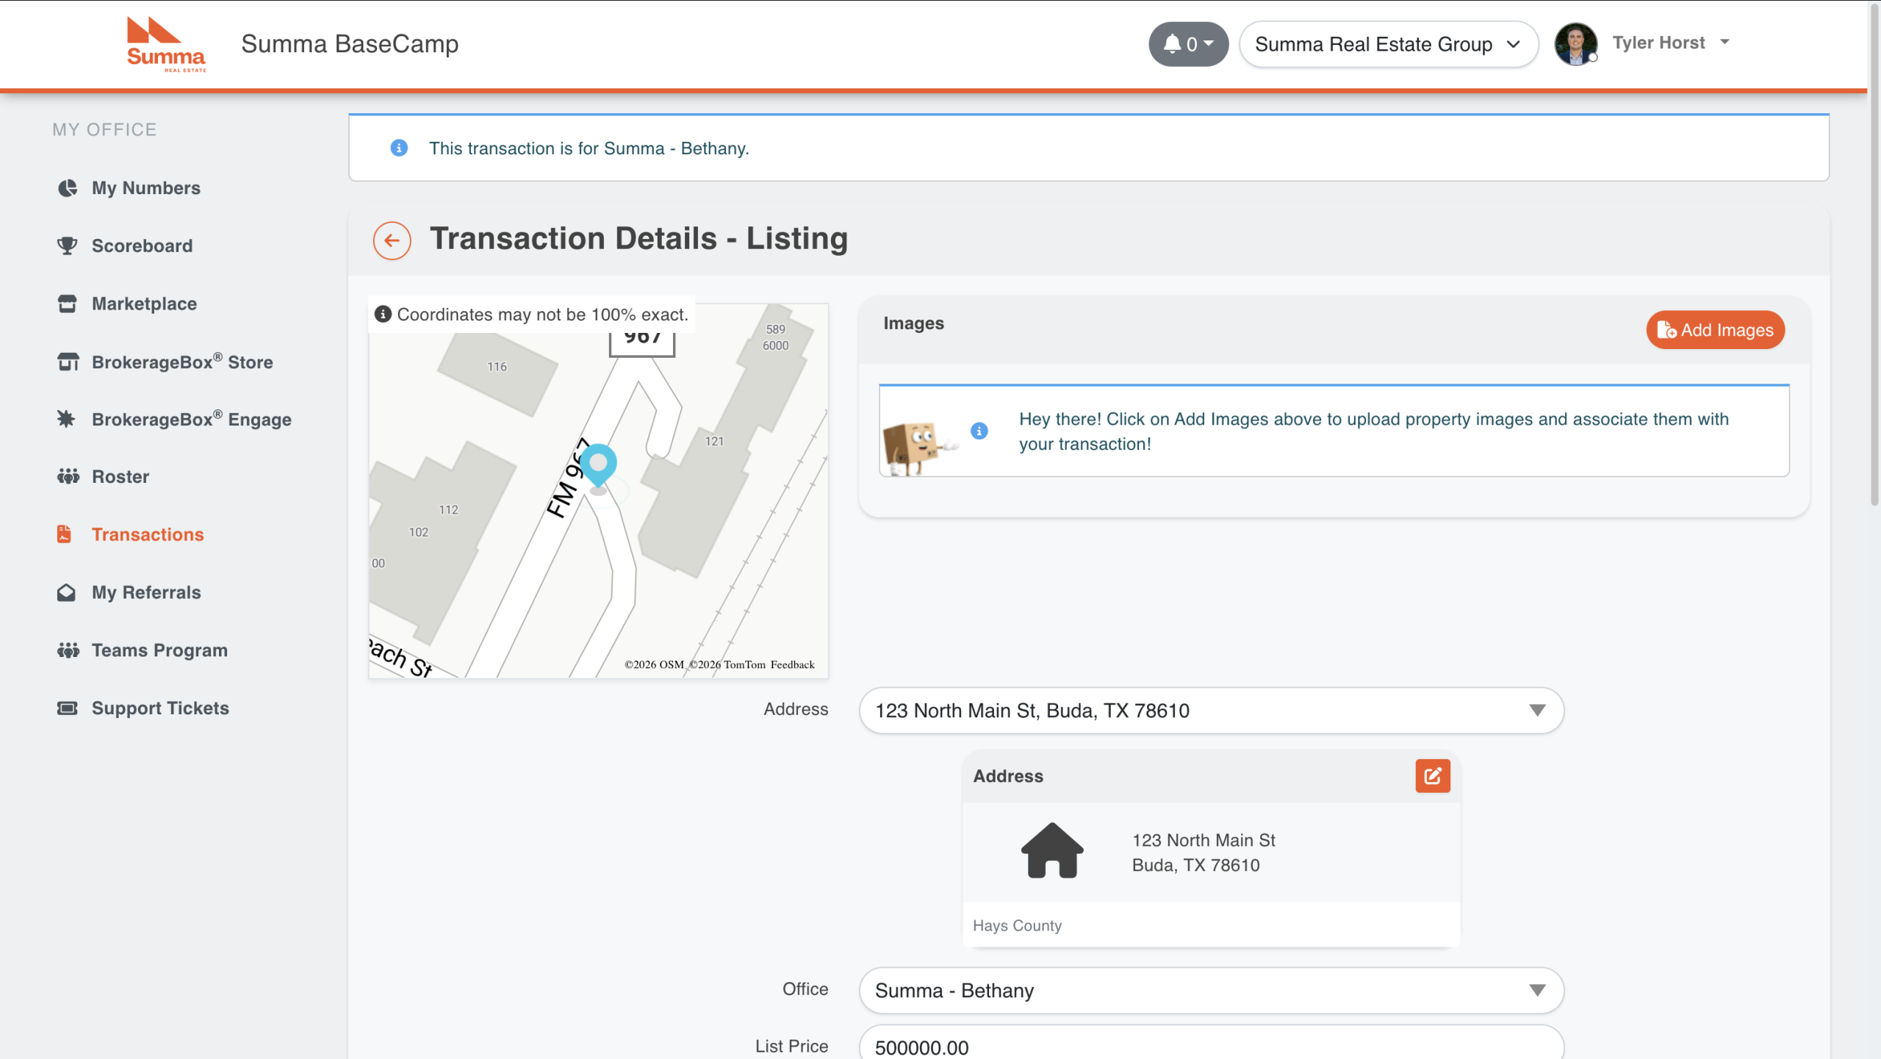Expand the Summa Real Estate Group selector
The width and height of the screenshot is (1881, 1059).
point(1388,44)
